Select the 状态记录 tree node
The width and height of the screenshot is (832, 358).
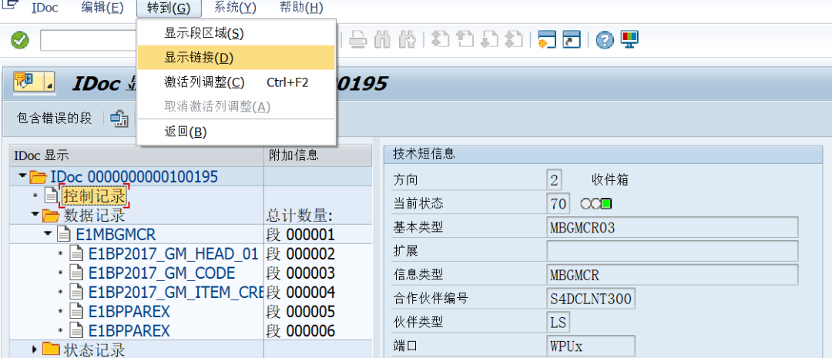[94, 350]
